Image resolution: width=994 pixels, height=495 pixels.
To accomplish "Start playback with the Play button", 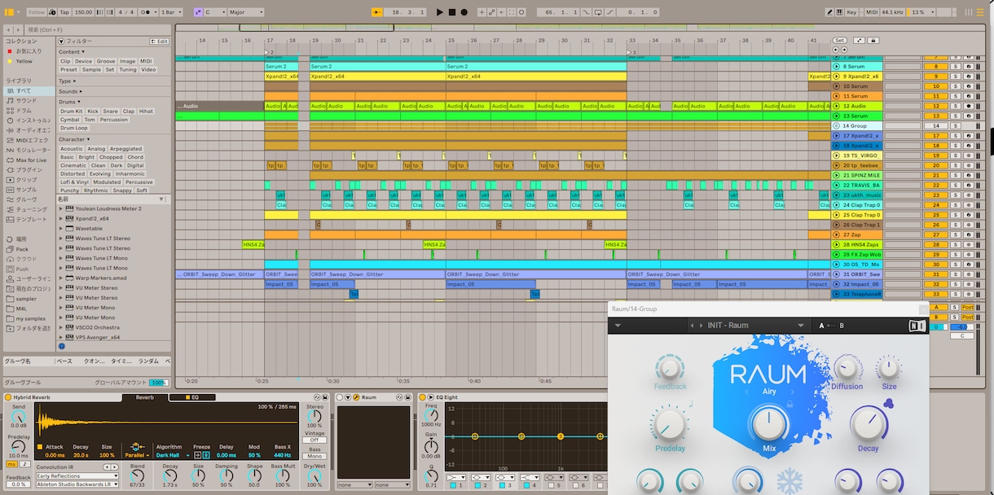I will [440, 12].
